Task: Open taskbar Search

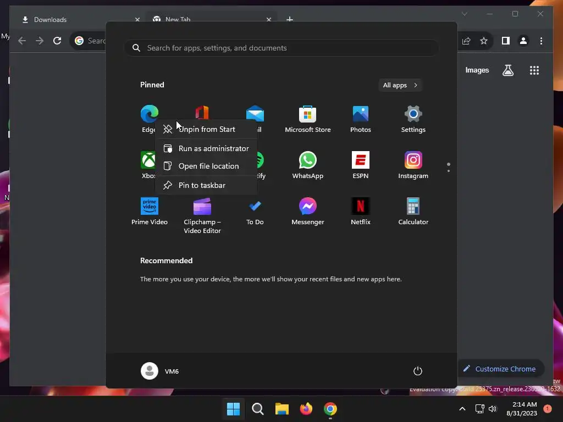Action: pos(257,409)
